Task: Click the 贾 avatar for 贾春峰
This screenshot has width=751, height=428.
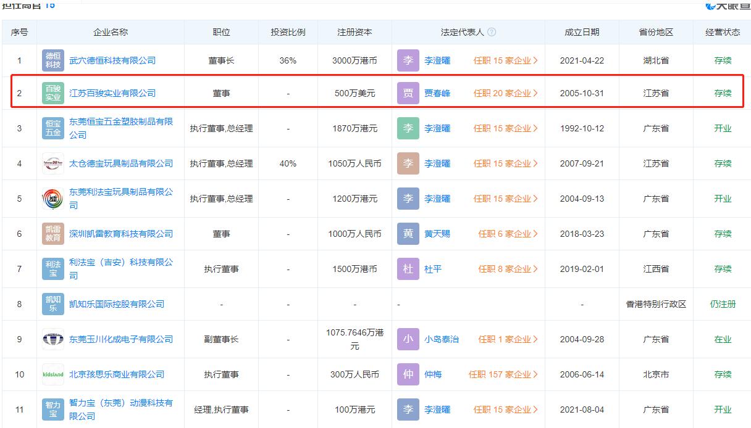Action: click(x=408, y=93)
